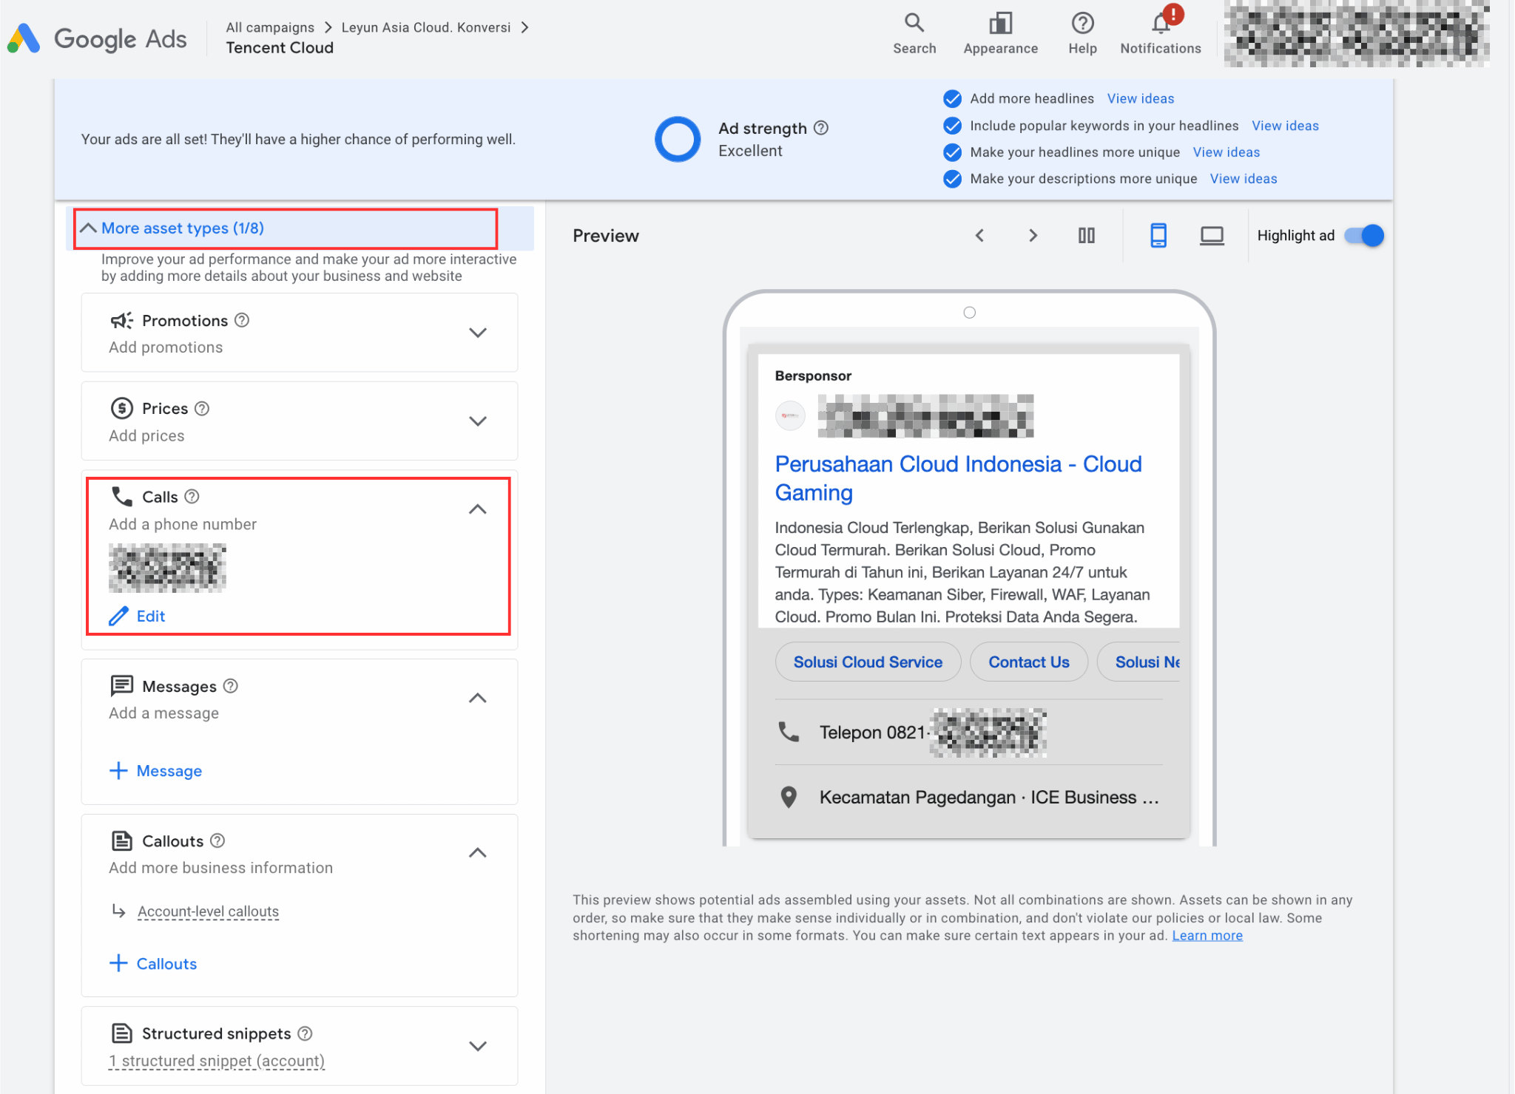This screenshot has width=1515, height=1094.
Task: Click the Messages chat icon
Action: [121, 686]
